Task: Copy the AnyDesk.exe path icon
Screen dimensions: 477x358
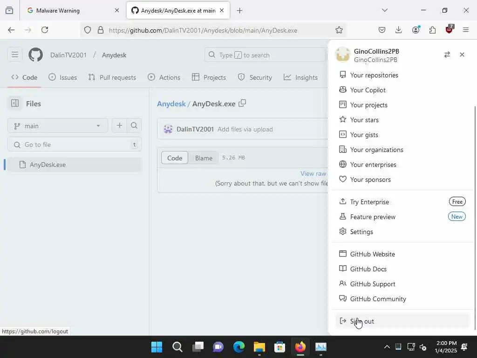Action: tap(242, 103)
